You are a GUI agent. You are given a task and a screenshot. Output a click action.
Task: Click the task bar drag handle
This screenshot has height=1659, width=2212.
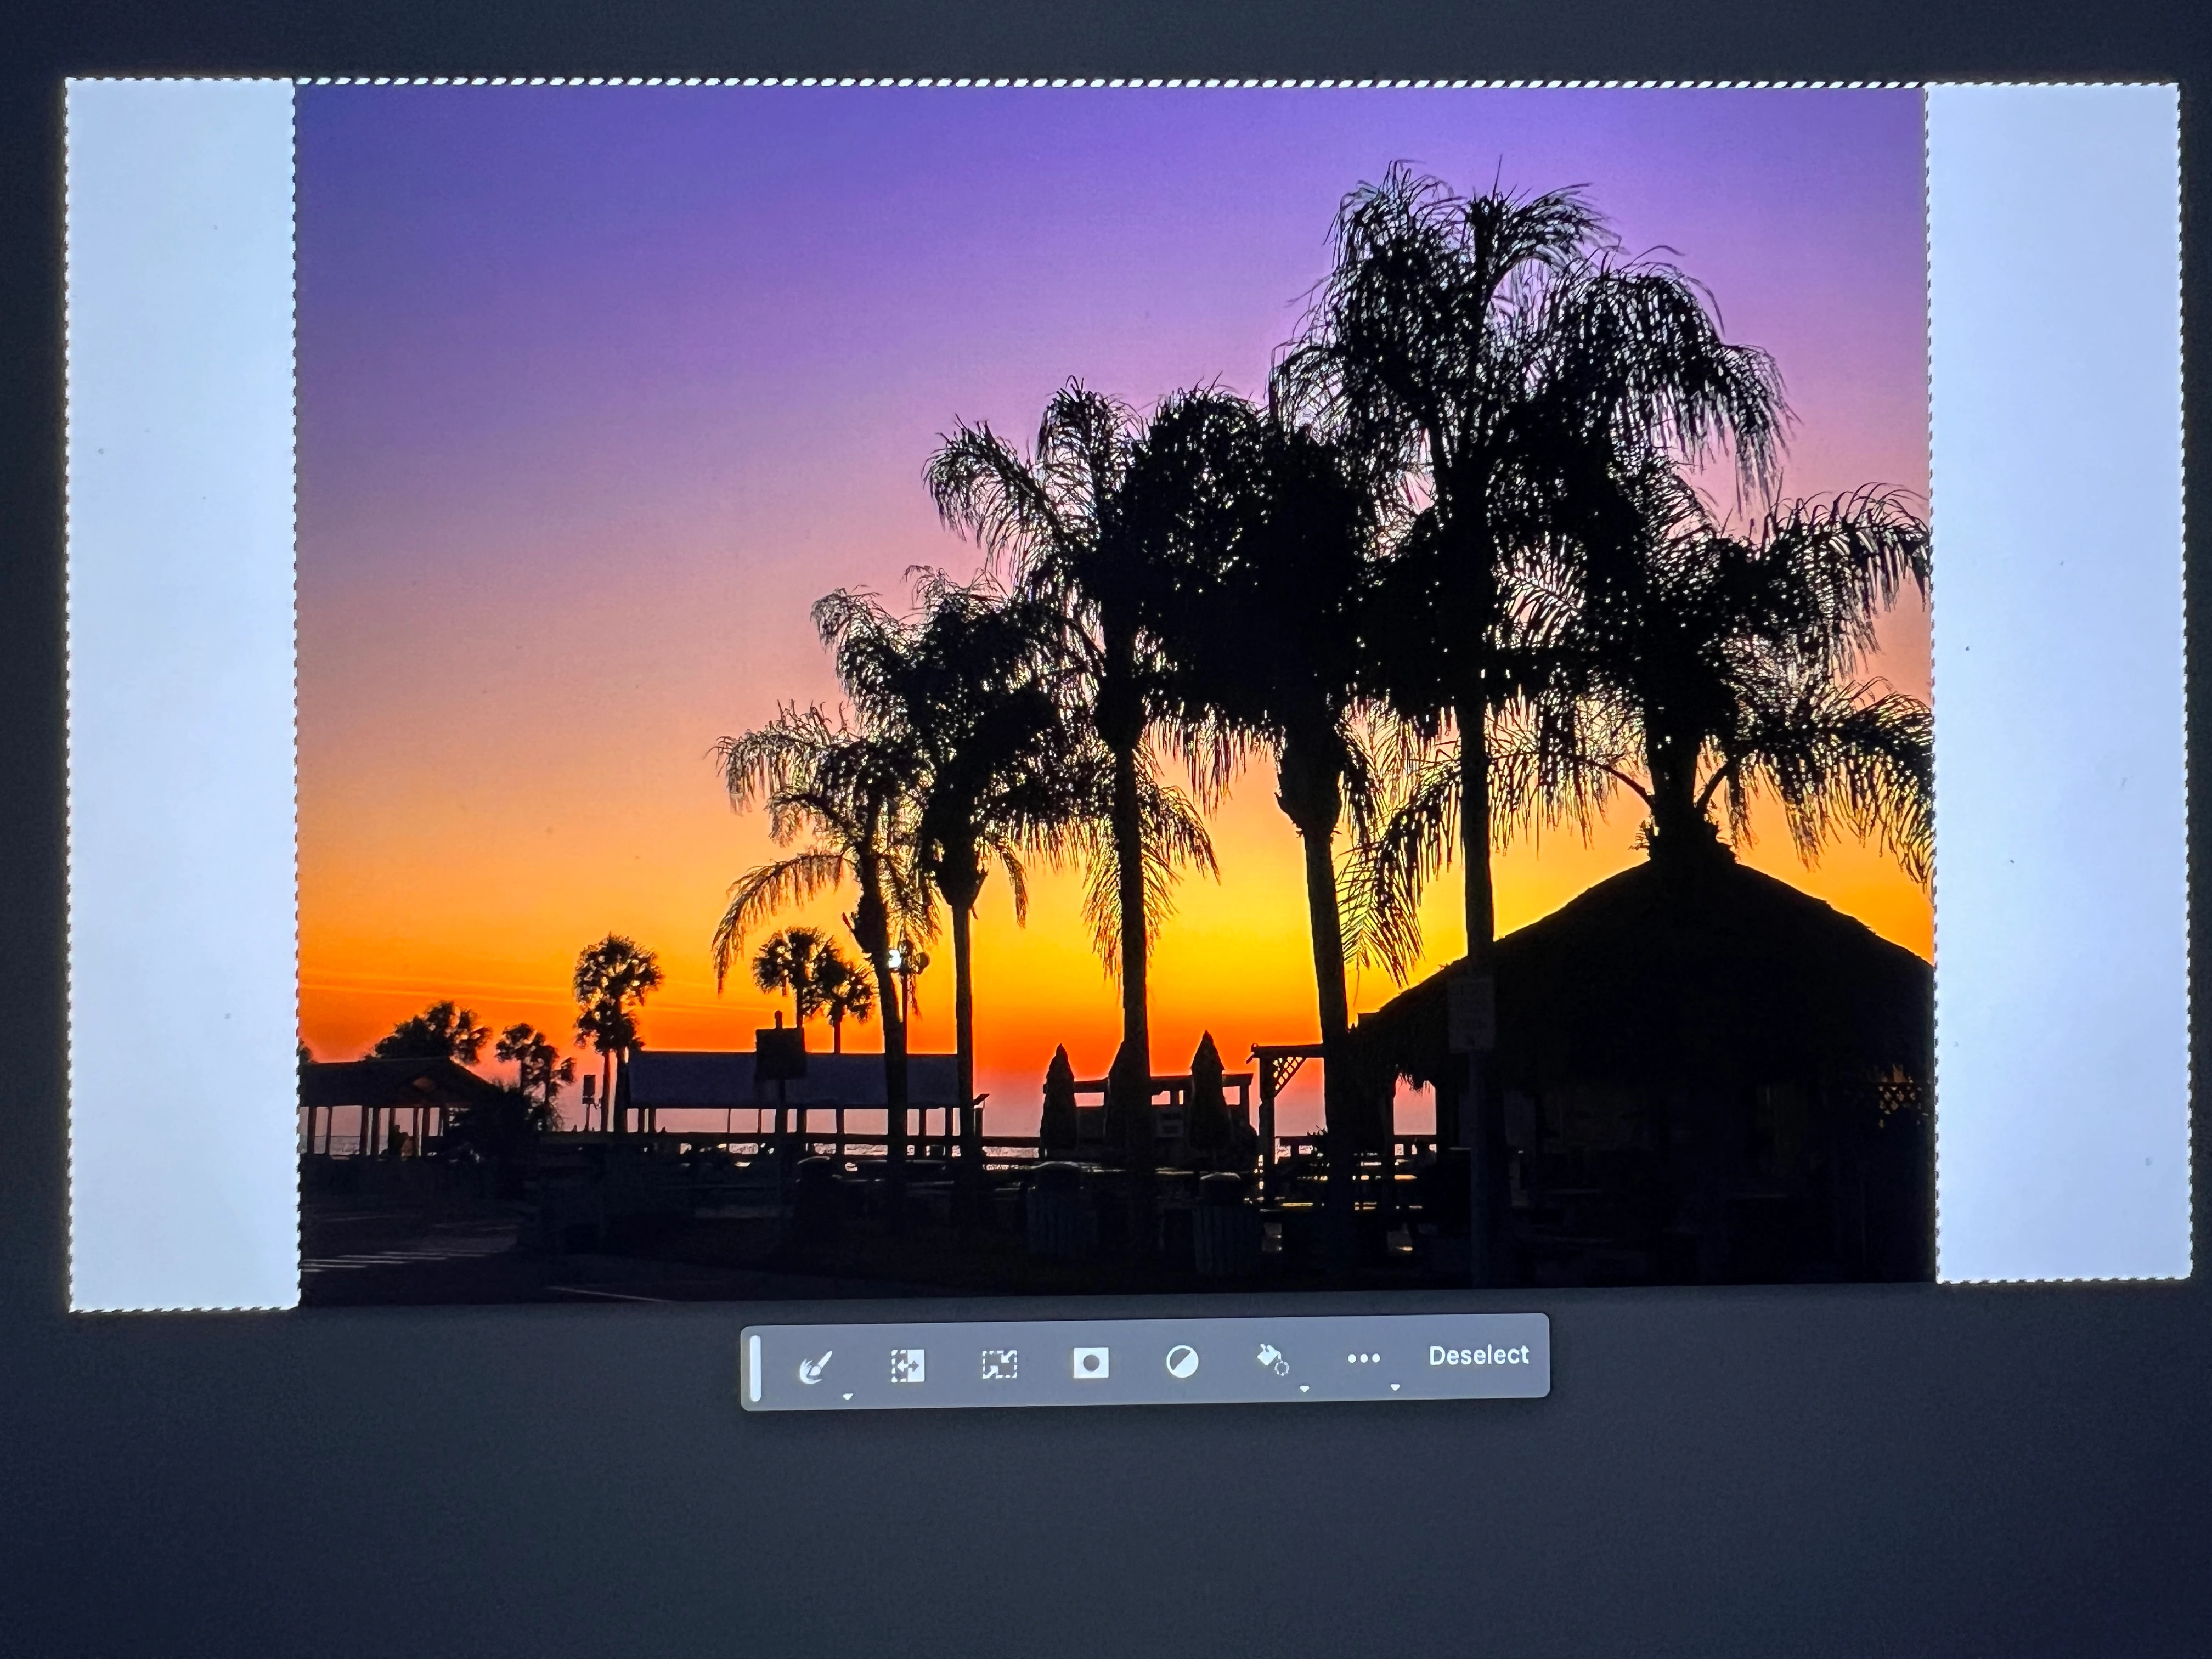(x=756, y=1367)
